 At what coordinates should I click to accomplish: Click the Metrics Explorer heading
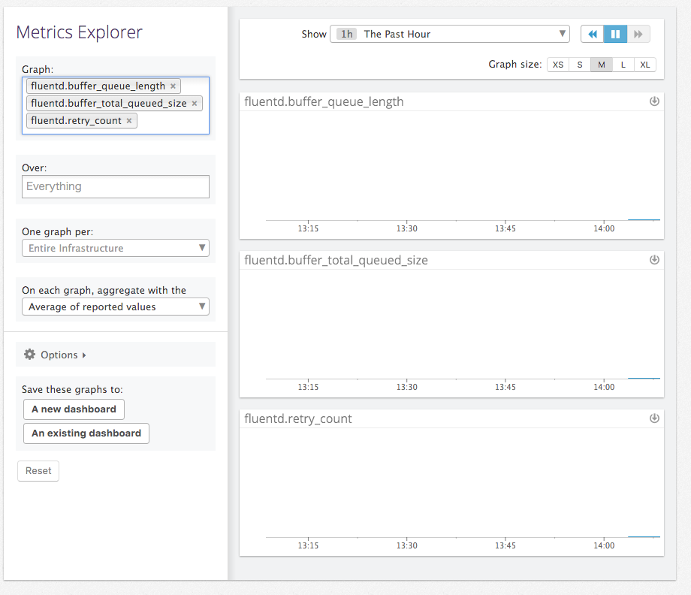[80, 32]
